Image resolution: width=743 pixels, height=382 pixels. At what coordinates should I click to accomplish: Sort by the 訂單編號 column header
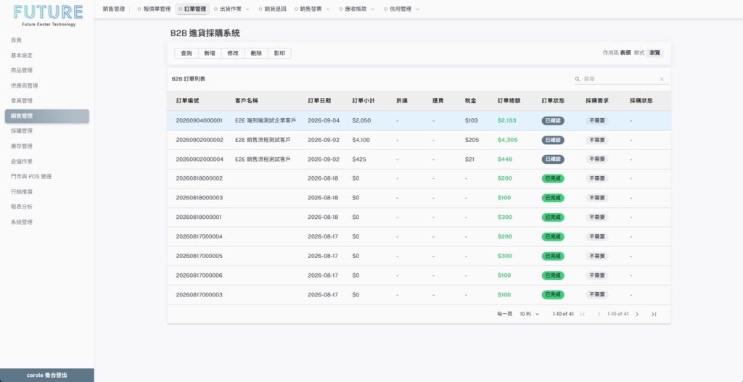coord(188,101)
